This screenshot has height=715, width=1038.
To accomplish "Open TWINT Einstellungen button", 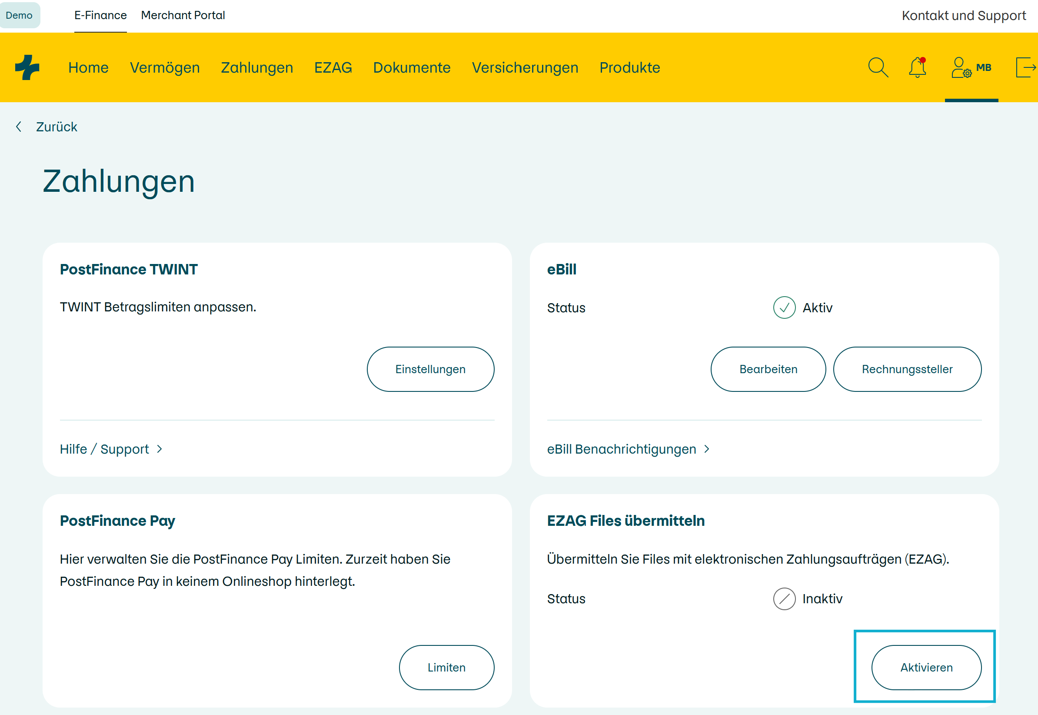I will pos(431,369).
